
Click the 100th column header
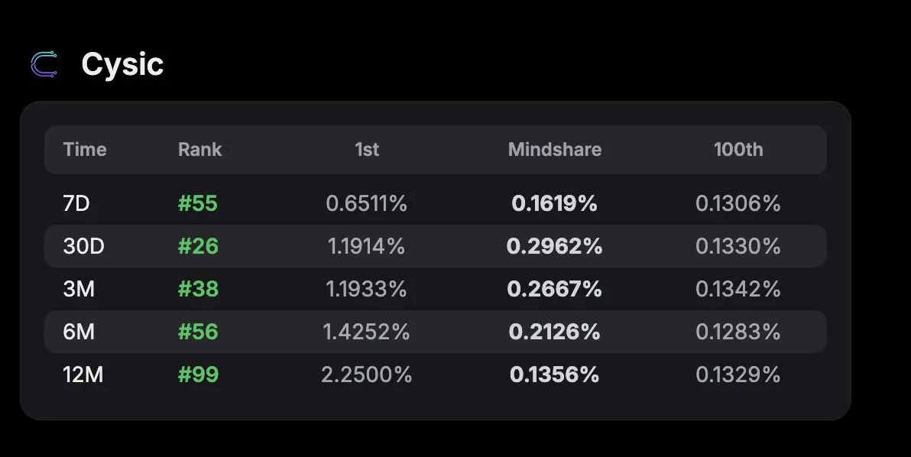[x=738, y=149]
